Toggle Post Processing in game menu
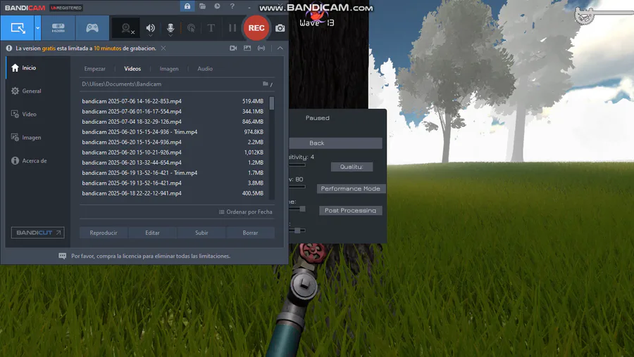Image resolution: width=634 pixels, height=357 pixels. [351, 211]
